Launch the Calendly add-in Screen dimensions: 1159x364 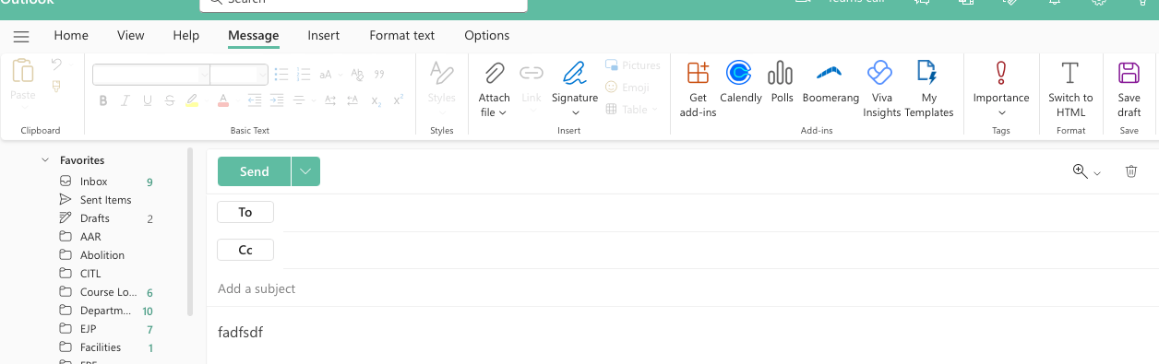(x=740, y=82)
